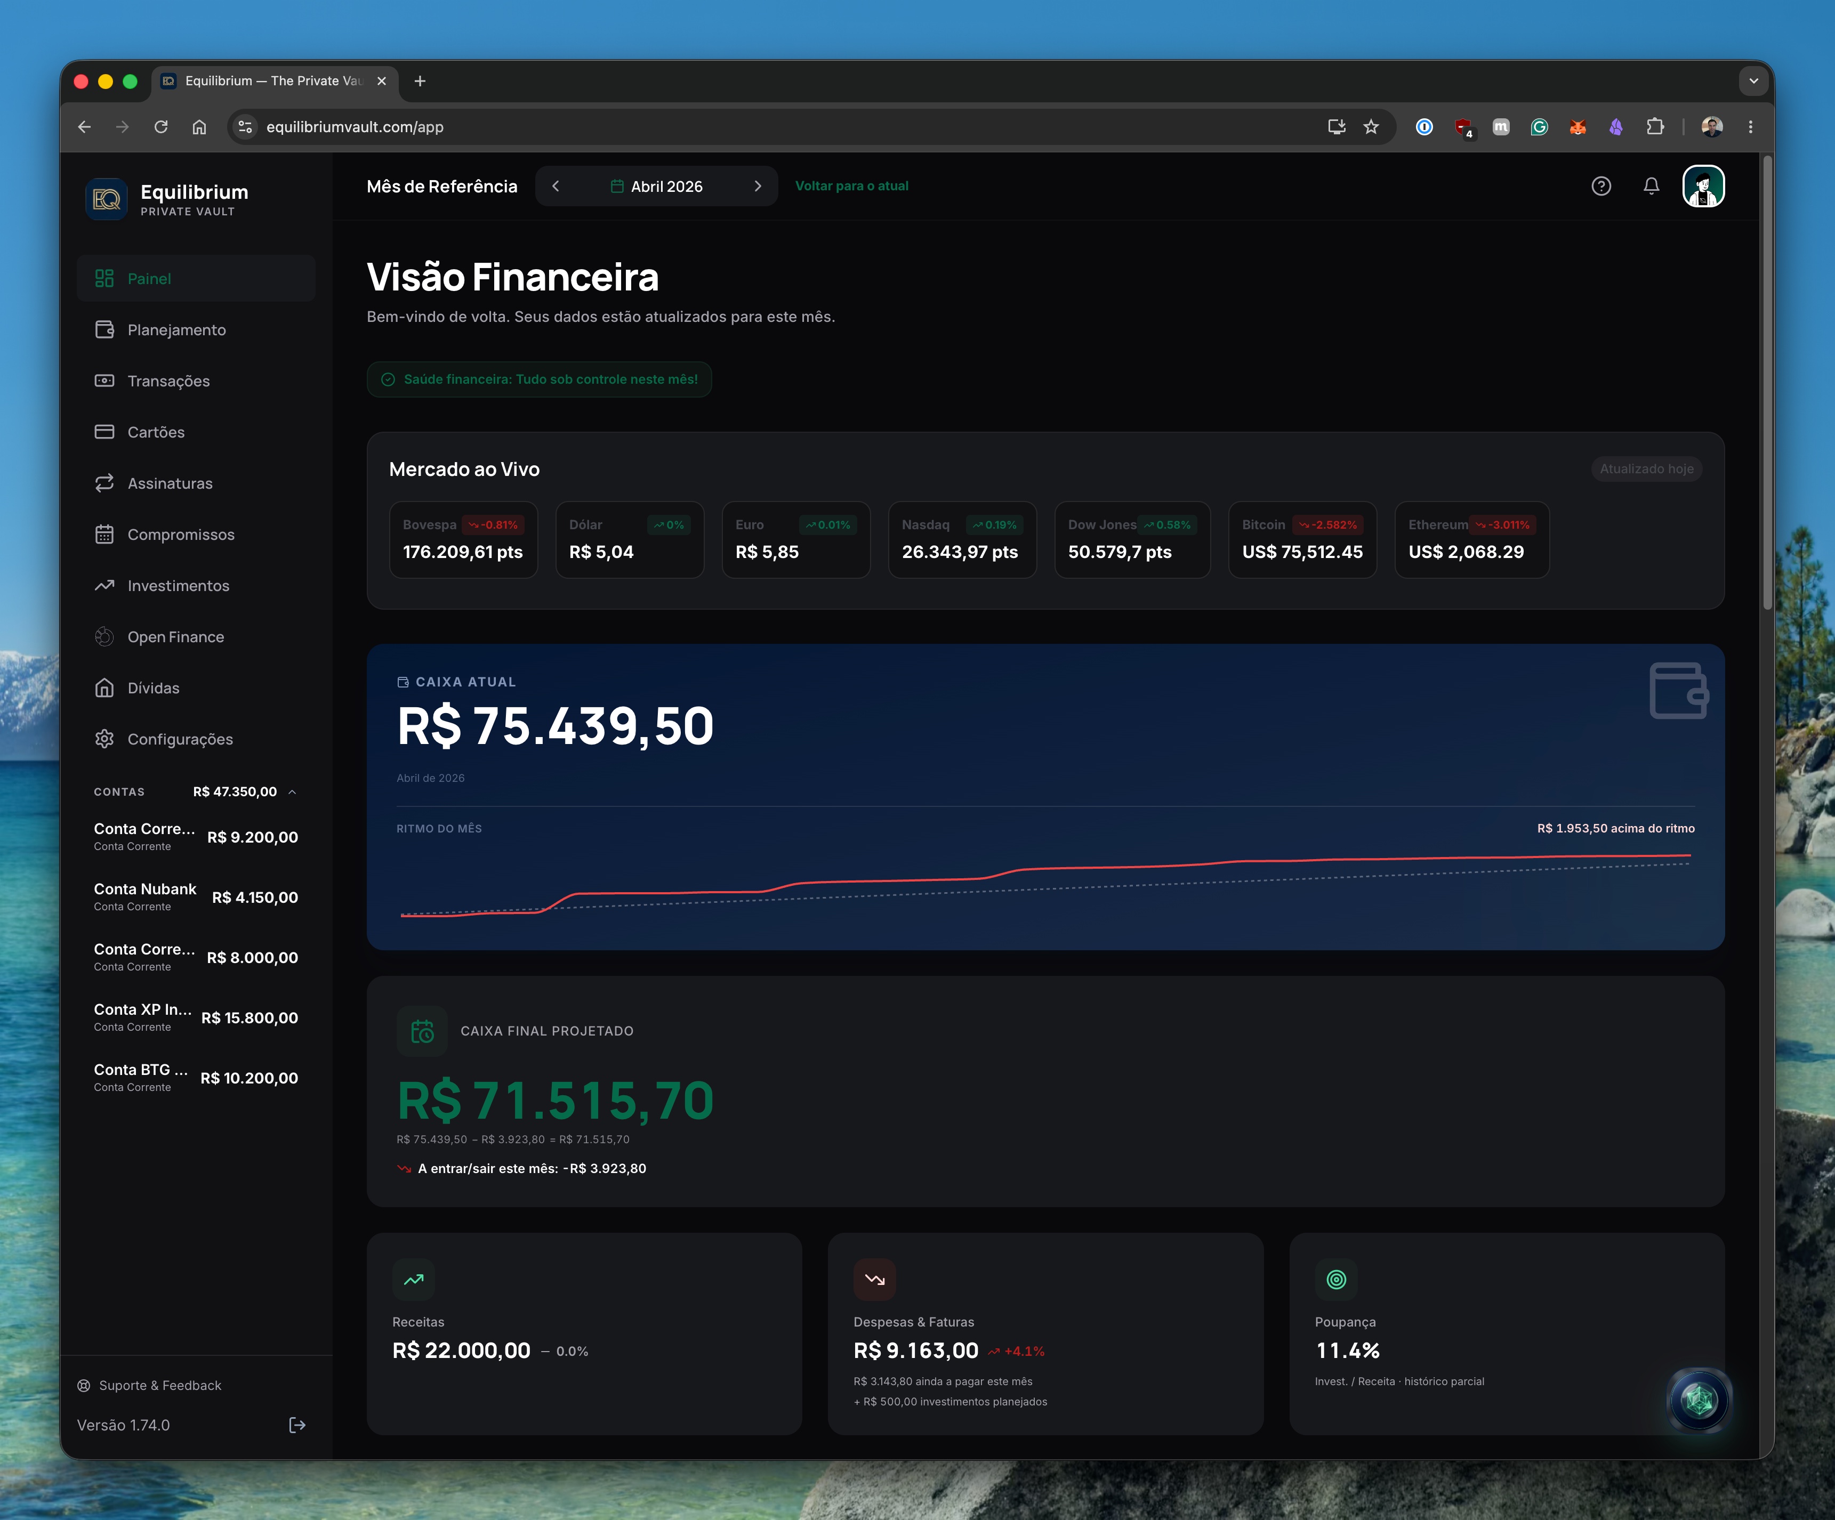This screenshot has width=1835, height=1520.
Task: Click the Investimentos trend icon
Action: coord(104,585)
